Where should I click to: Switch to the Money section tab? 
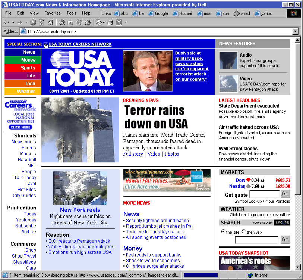23,60
